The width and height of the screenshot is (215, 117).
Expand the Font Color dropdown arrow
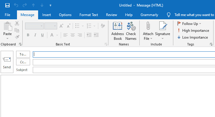(x=57, y=35)
